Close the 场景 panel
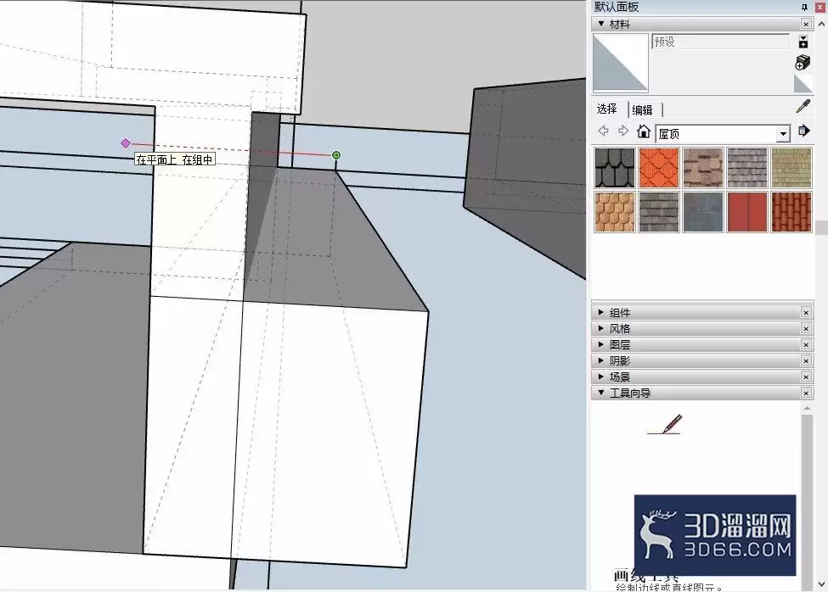828x592 pixels. 806,377
